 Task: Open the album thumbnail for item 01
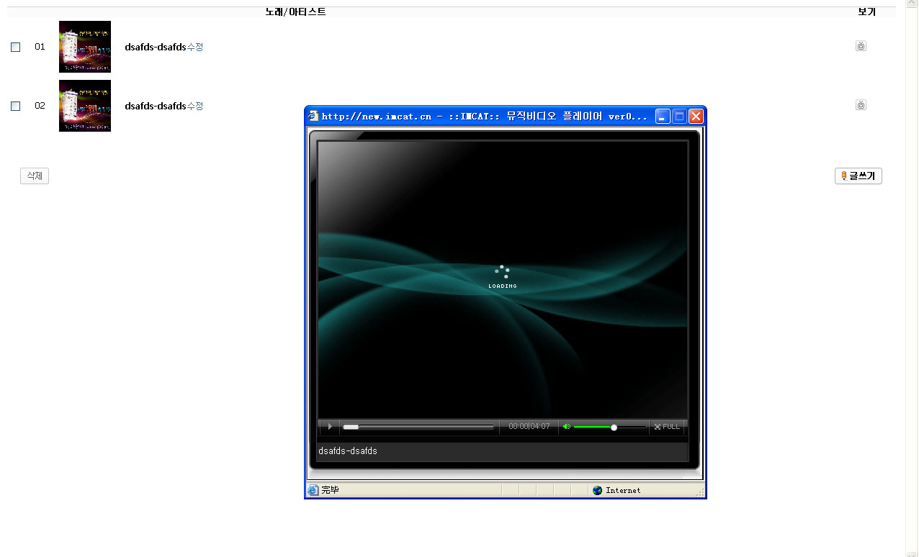(x=85, y=47)
